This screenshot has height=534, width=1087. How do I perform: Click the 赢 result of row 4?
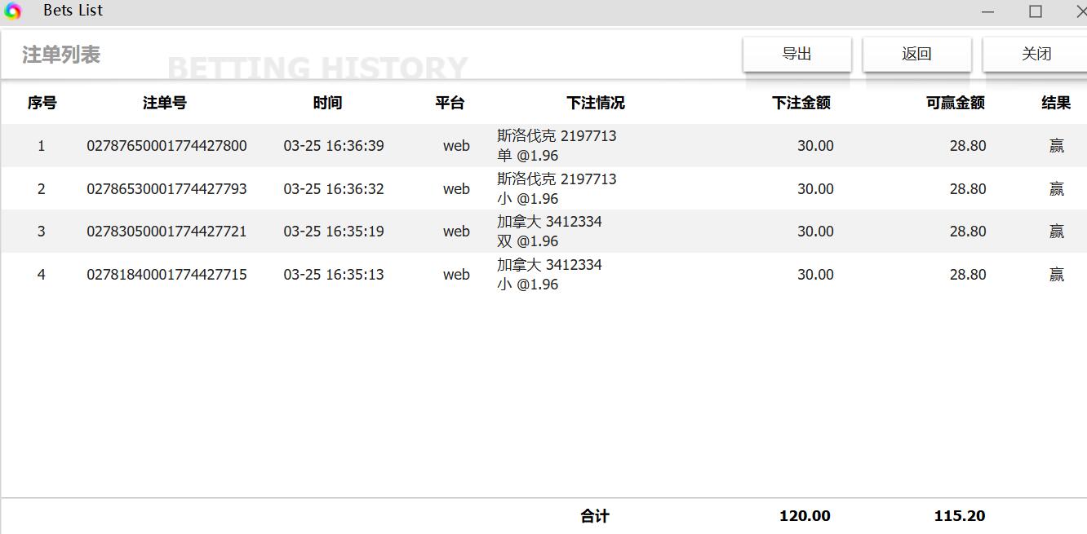(1056, 275)
